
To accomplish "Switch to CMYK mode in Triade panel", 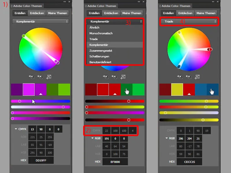I will click(171, 131).
